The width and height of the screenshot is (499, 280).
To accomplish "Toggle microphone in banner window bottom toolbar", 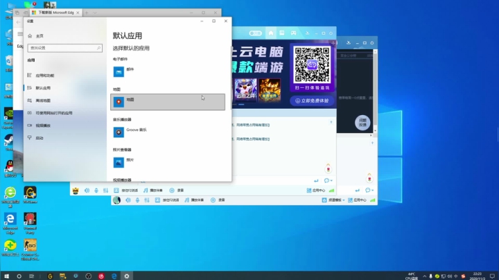I will pos(96,191).
